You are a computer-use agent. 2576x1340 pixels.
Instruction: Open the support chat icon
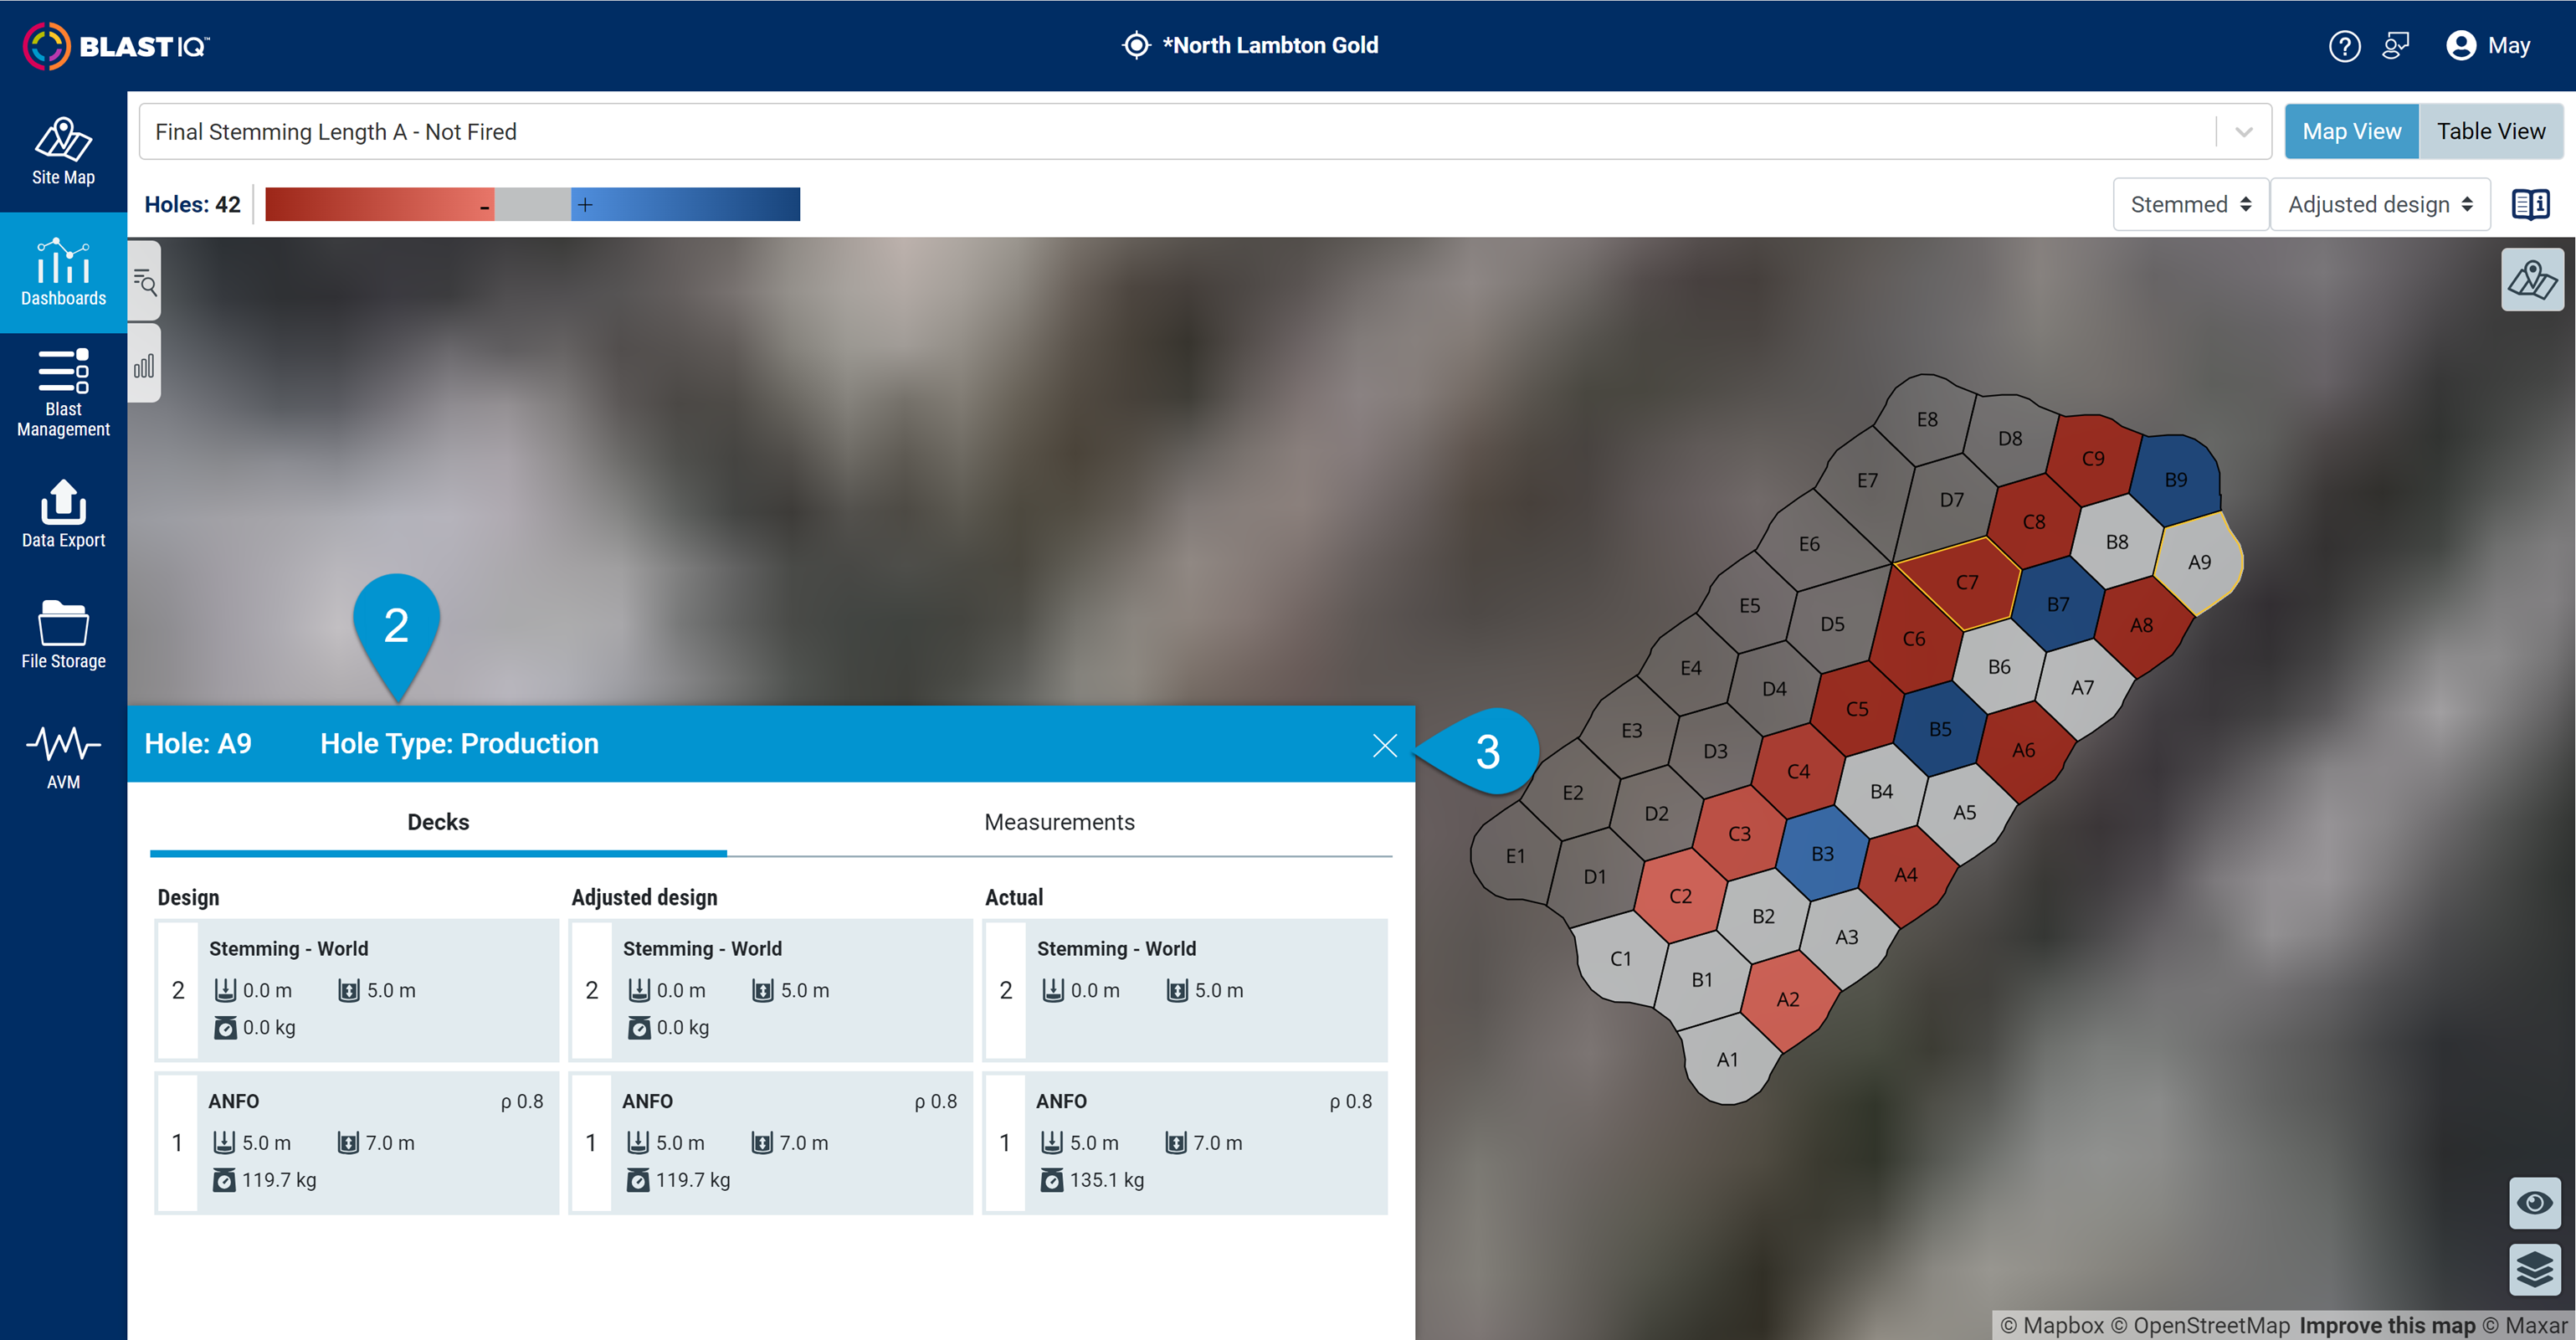click(2397, 46)
